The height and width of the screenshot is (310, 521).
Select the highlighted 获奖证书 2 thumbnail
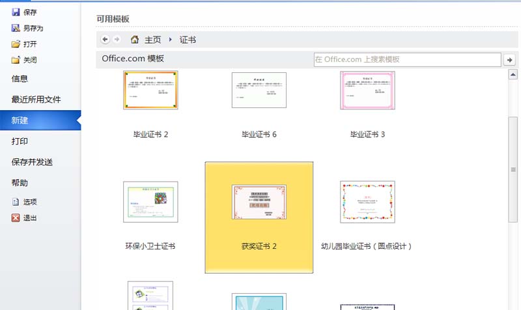[x=259, y=202]
